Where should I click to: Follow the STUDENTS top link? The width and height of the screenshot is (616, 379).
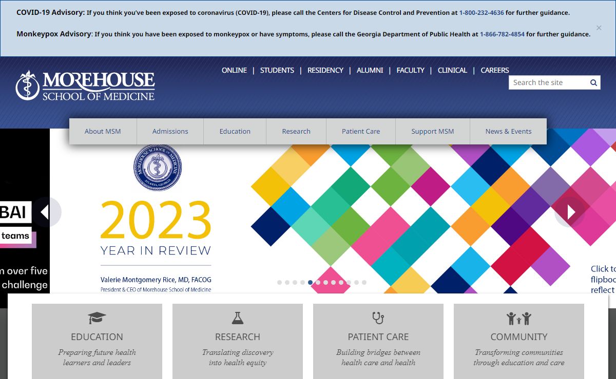point(277,70)
